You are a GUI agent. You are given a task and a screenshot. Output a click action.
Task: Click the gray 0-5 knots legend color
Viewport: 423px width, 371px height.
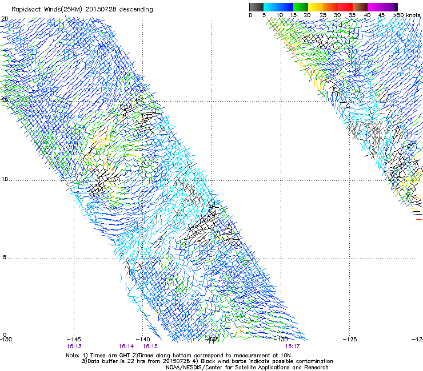click(x=256, y=7)
